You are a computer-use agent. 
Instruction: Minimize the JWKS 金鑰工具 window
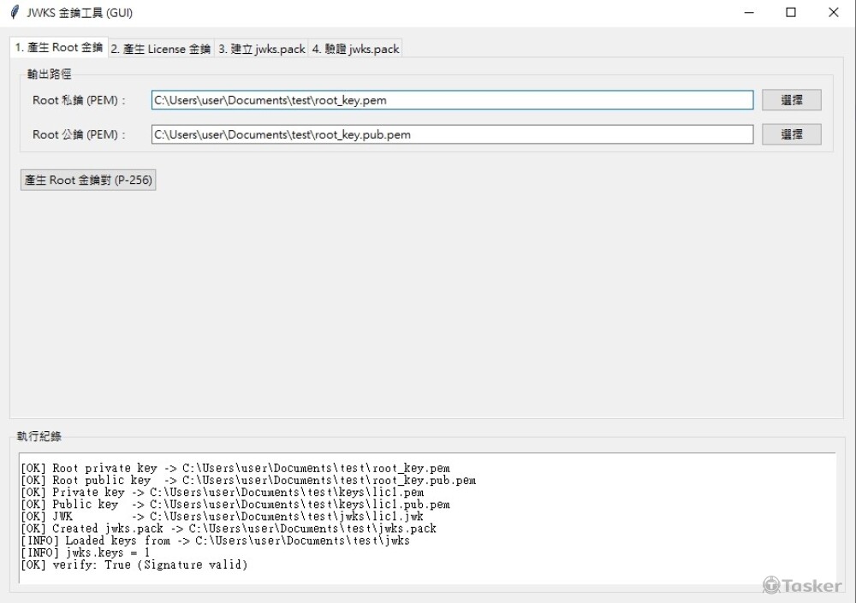point(749,13)
